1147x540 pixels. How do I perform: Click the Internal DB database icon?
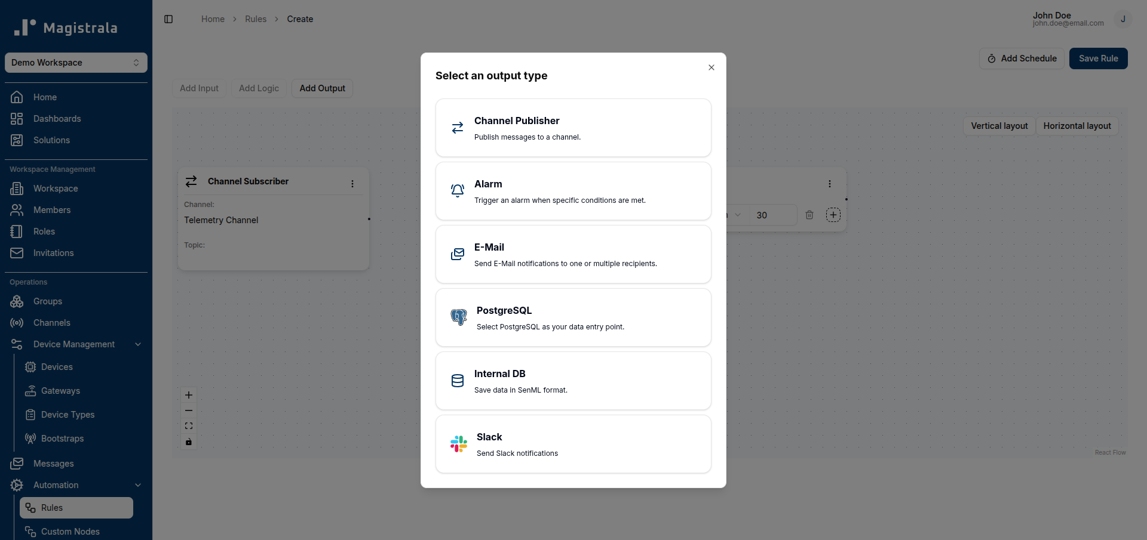click(458, 381)
